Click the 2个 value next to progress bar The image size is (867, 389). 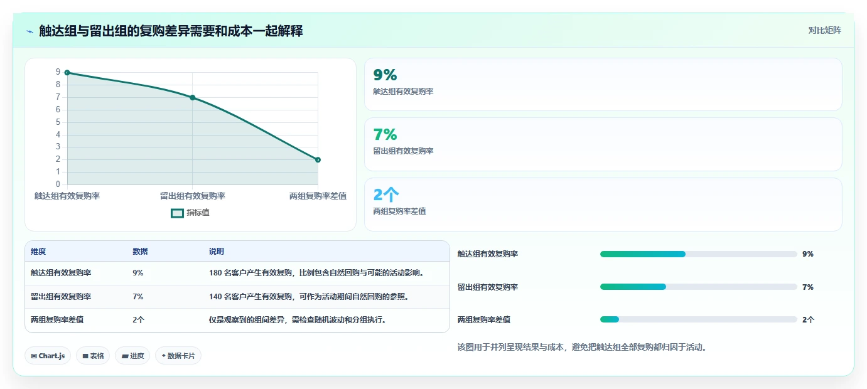tap(809, 319)
